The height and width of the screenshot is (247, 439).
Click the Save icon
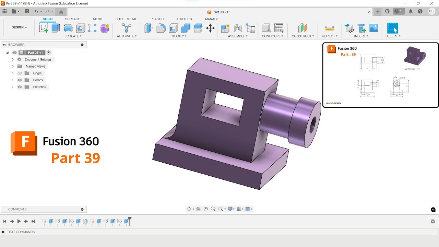coord(27,11)
